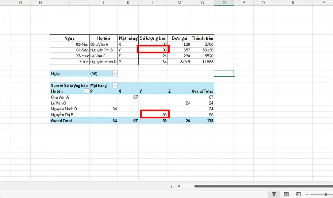Open the Ngày (All) filter dropdown
Image resolution: width=333 pixels, height=198 pixels.
(x=115, y=73)
